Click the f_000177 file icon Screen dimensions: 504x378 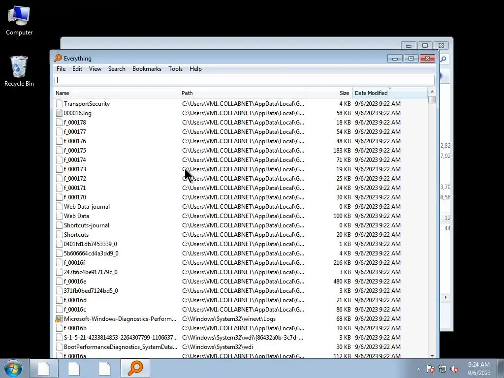pyautogui.click(x=59, y=131)
